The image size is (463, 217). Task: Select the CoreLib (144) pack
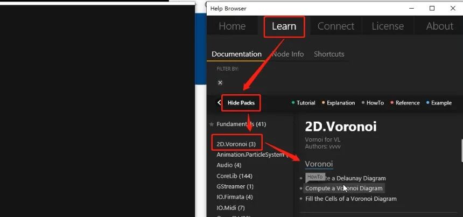[234, 176]
